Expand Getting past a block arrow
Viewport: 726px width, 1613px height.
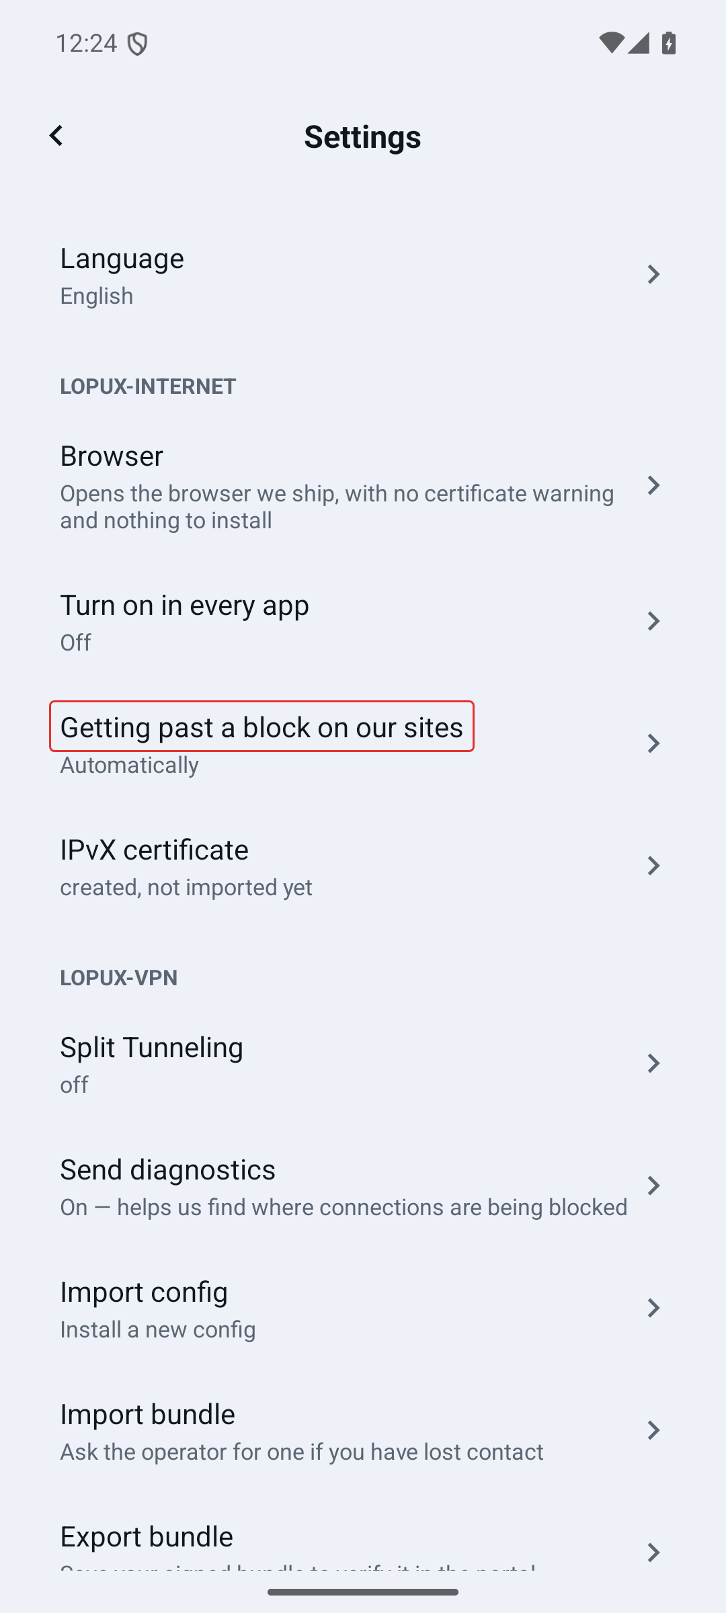click(x=653, y=743)
